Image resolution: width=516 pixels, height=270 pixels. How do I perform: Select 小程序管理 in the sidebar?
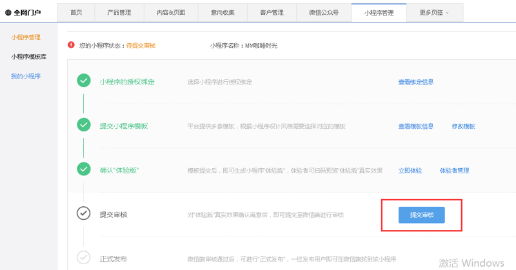pos(26,37)
